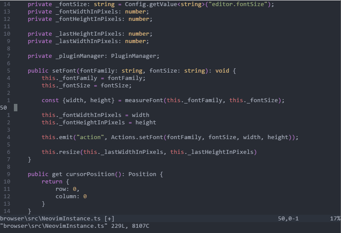Click the measureFont function call

[144, 100]
